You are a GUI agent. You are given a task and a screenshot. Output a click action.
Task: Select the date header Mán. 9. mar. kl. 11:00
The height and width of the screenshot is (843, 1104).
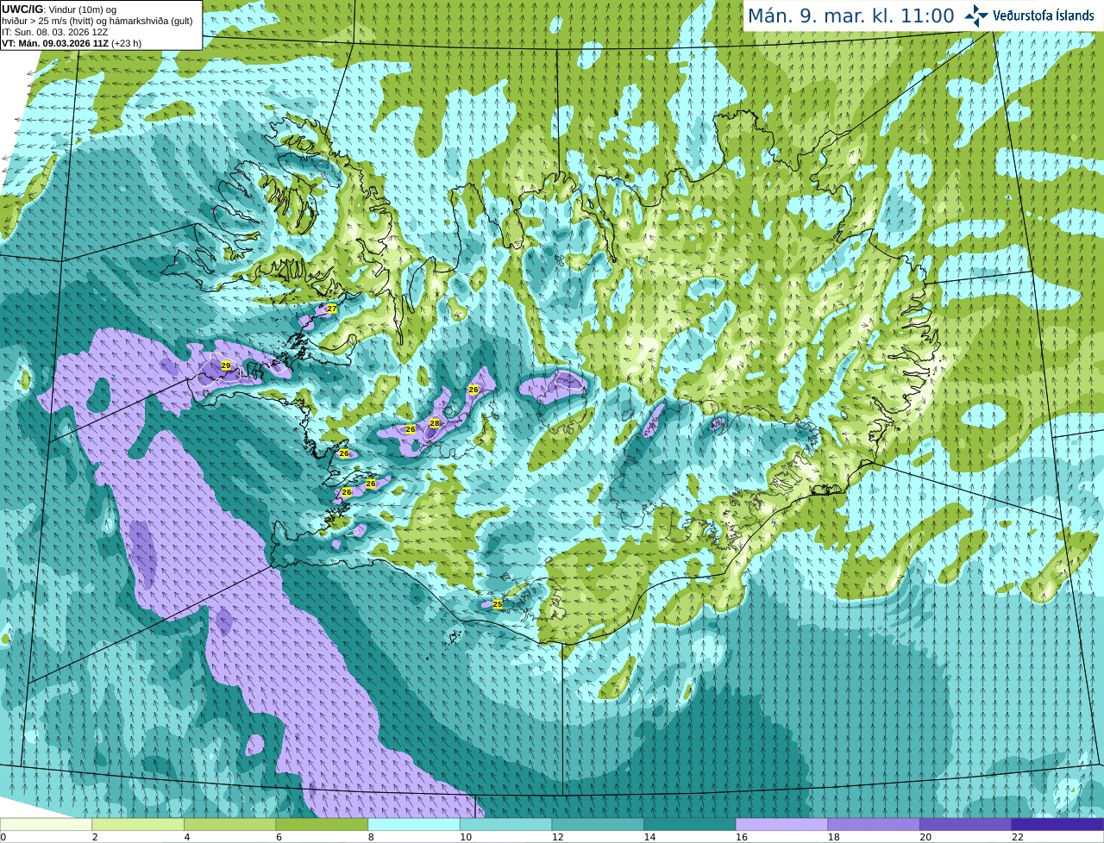[850, 16]
